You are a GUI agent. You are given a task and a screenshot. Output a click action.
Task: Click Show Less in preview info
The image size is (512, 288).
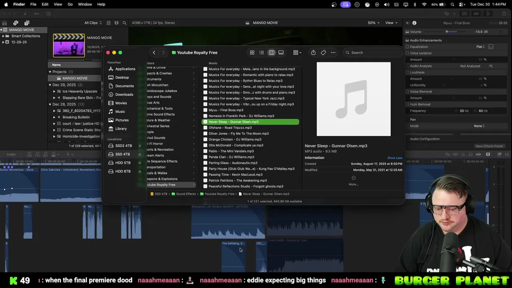click(x=395, y=158)
